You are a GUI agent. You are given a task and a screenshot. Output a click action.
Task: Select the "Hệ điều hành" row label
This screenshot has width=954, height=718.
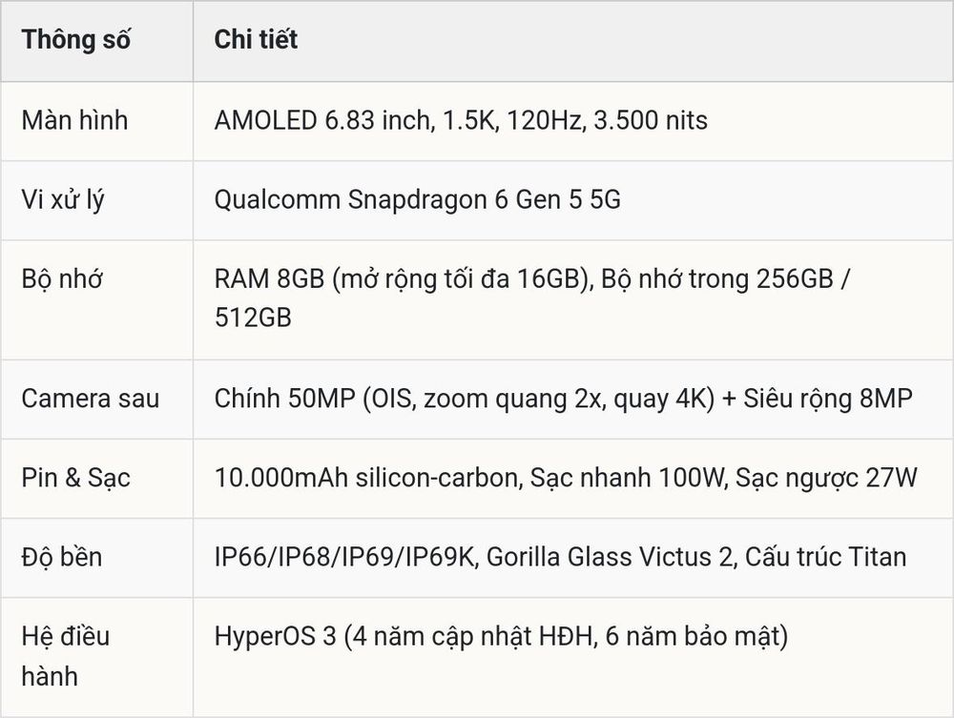pyautogui.click(x=66, y=657)
